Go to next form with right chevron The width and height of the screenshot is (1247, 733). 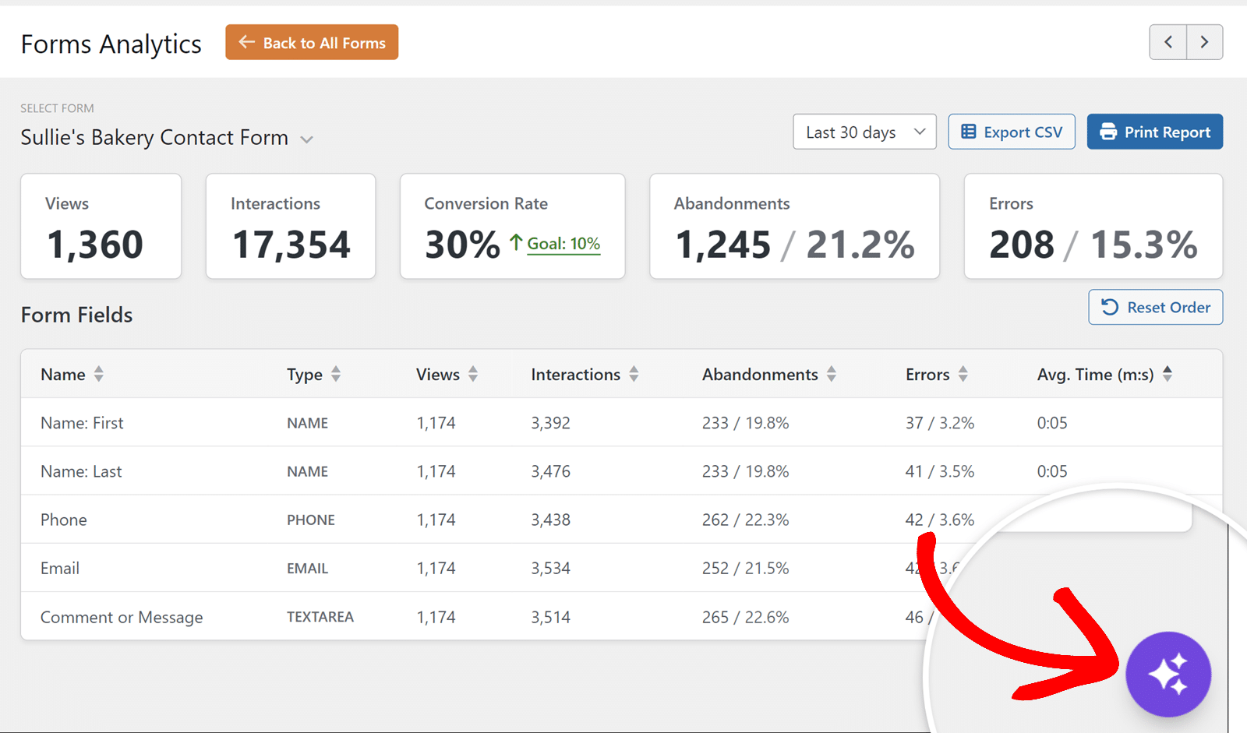pos(1205,42)
